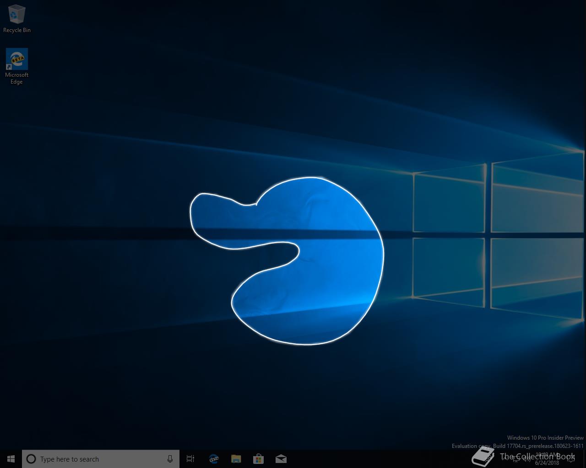The width and height of the screenshot is (586, 468).
Task: Open the Windows Start menu
Action: pos(11,459)
